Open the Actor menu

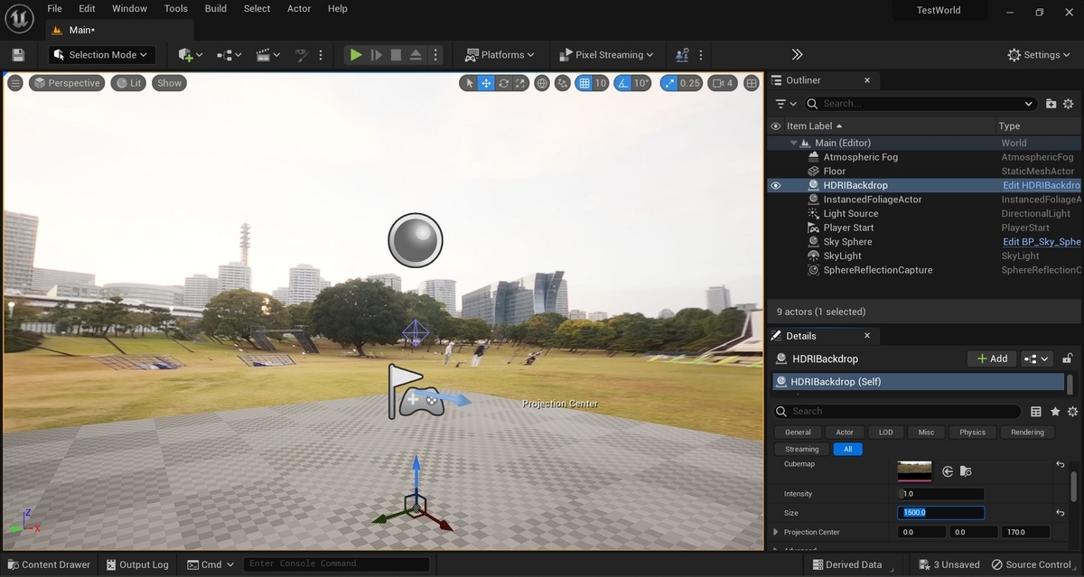tap(299, 8)
